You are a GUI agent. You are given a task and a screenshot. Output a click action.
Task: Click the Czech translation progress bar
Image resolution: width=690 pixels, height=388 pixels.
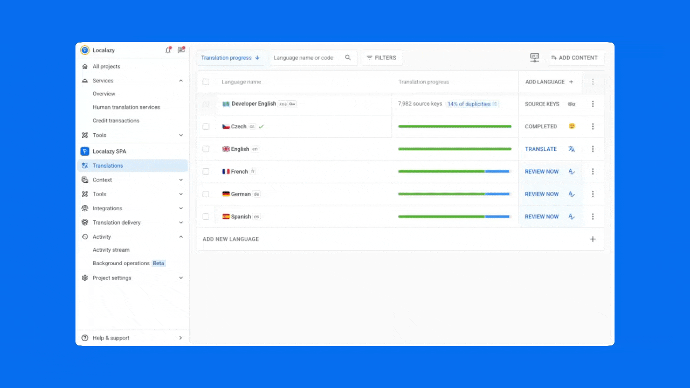click(454, 127)
